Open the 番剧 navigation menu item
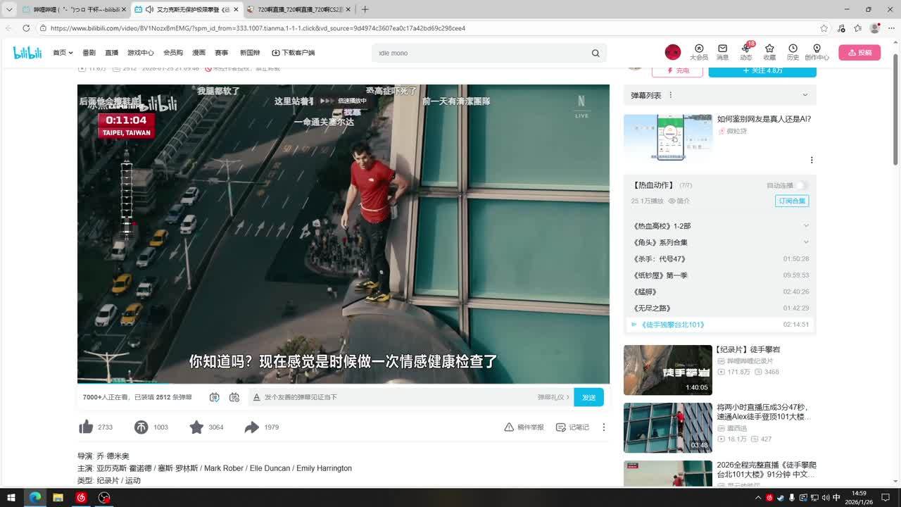 point(89,53)
